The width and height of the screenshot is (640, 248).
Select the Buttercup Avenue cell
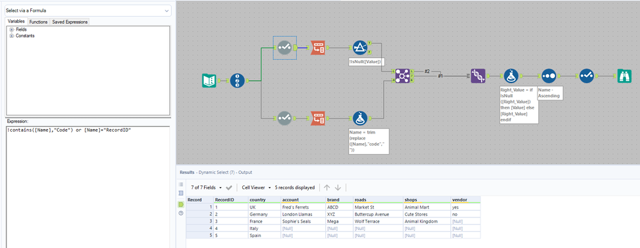tap(378, 214)
